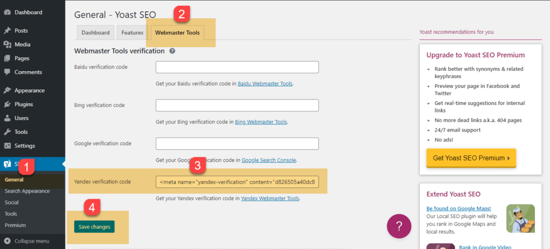Screen dimensions: 550x249
Task: Click Get Yoast SEO Premium button
Action: coord(471,158)
